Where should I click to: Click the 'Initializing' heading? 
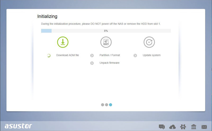coord(47,16)
